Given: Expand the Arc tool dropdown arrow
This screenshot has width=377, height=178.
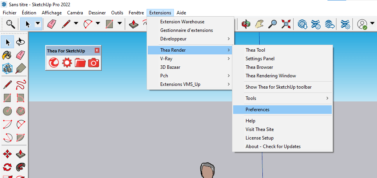Looking at the screenshot, I should point(98,23).
